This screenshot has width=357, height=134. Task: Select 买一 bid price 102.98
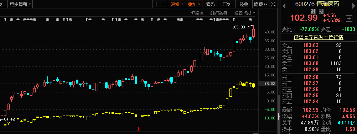[x=311, y=77]
